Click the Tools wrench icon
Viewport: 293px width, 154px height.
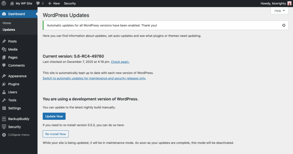pyautogui.click(x=4, y=100)
